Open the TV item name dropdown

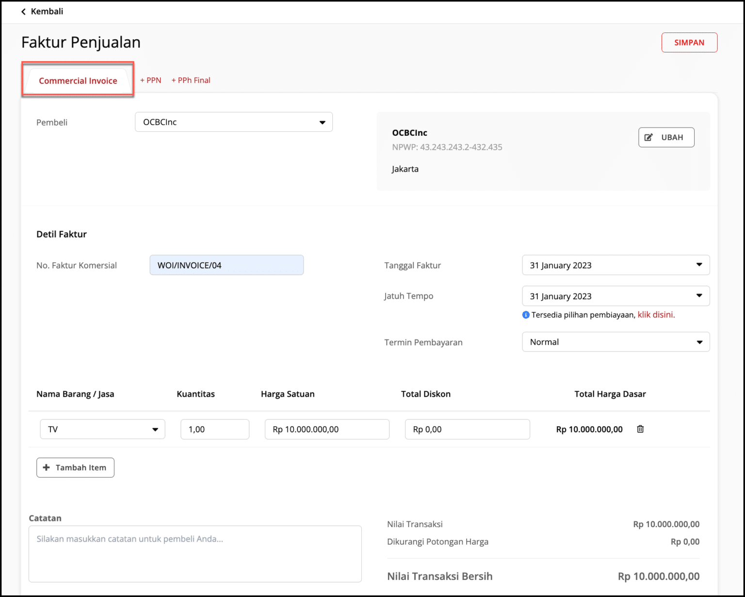(x=102, y=429)
